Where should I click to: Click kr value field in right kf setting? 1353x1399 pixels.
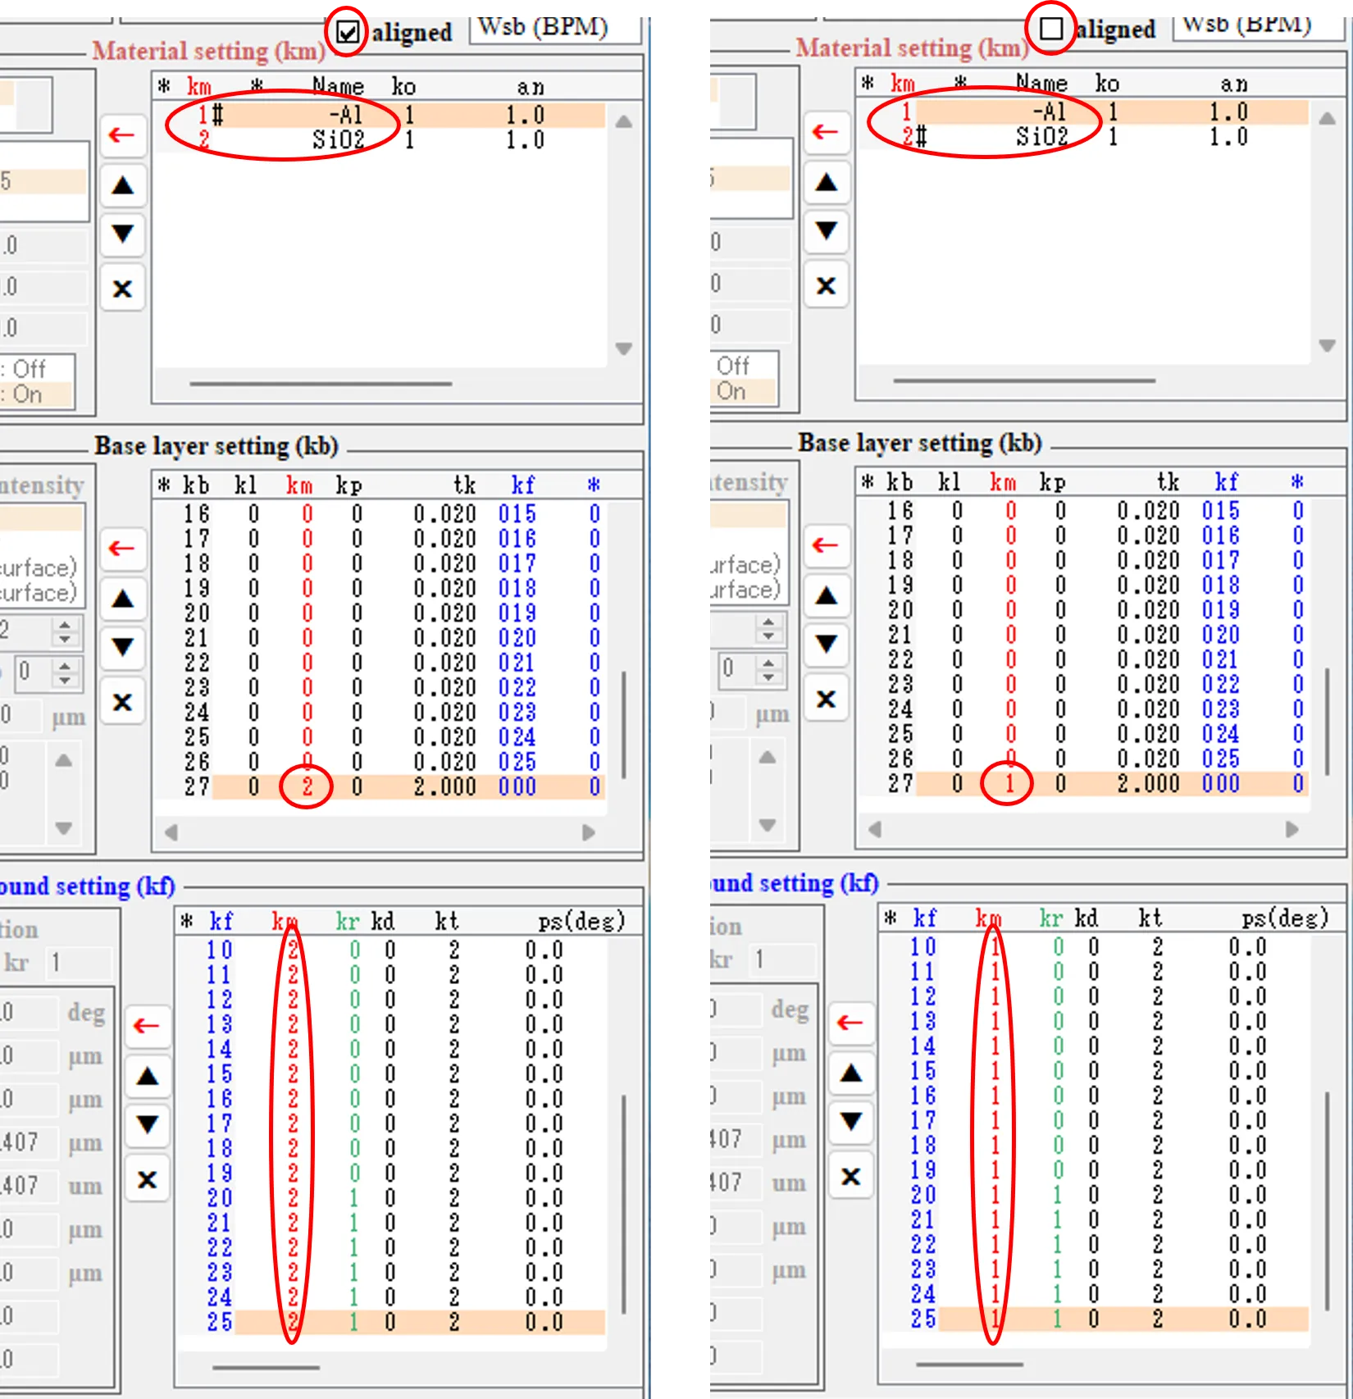click(x=783, y=959)
